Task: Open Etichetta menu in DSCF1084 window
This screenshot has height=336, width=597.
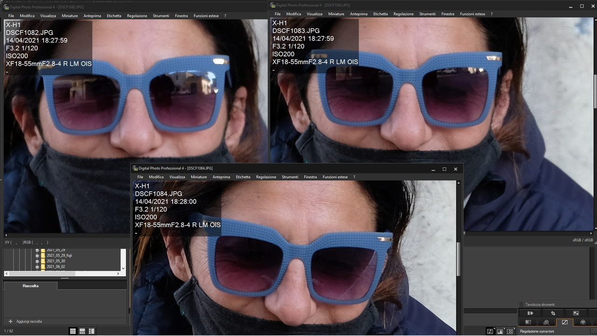Action: pyautogui.click(x=243, y=177)
